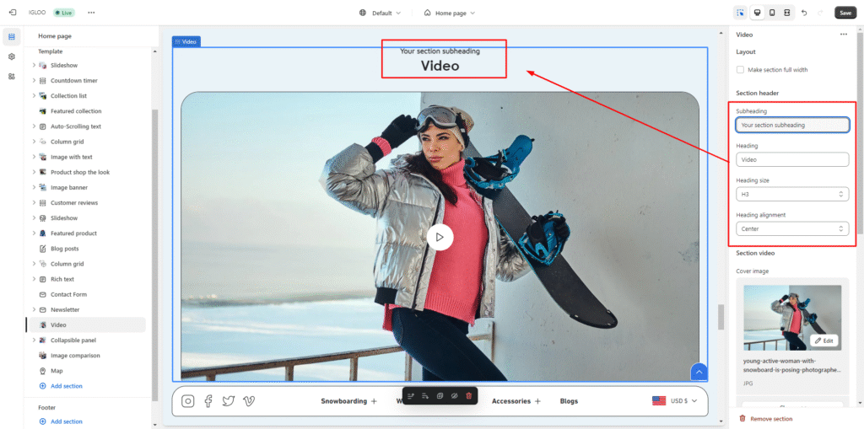Open the app embeds sidebar icon
The width and height of the screenshot is (864, 429).
(x=12, y=76)
